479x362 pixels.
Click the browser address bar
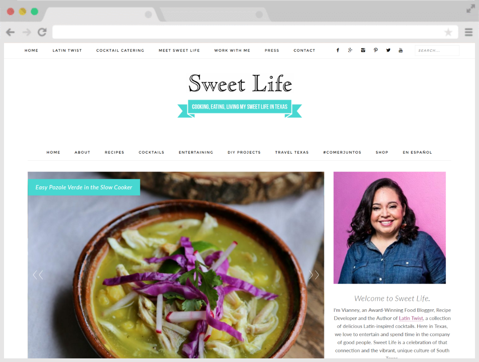pyautogui.click(x=248, y=32)
